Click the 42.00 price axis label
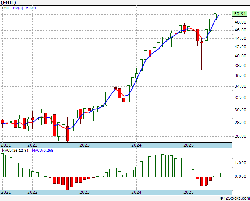250x201 pixels. click(240, 47)
